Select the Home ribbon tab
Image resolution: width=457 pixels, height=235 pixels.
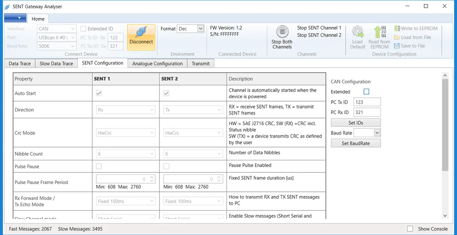click(38, 19)
